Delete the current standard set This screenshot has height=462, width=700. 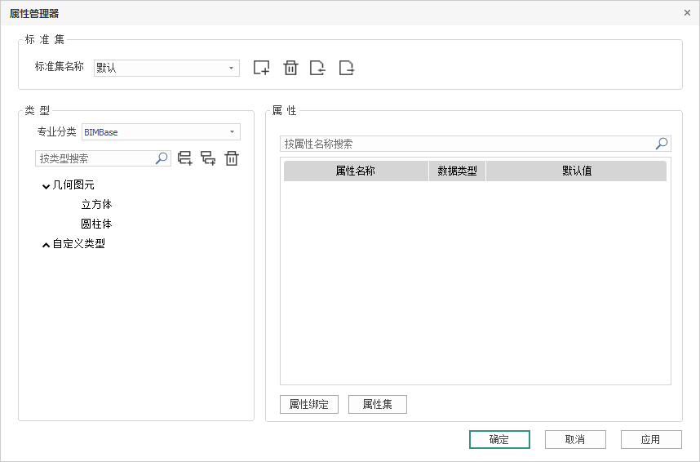[290, 68]
